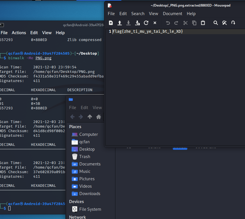
Task: Open Downloads in Places sidebar
Action: pyautogui.click(x=86, y=194)
